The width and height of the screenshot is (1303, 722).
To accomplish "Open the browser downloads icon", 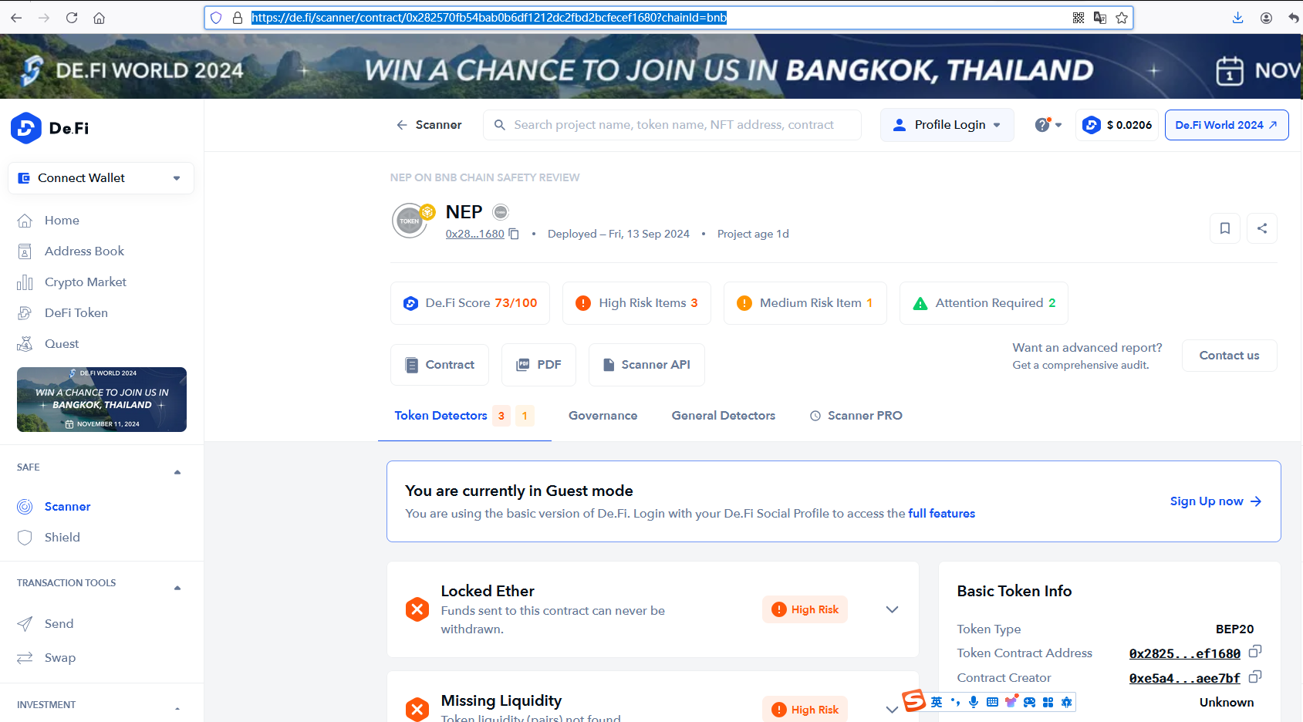I will point(1237,18).
